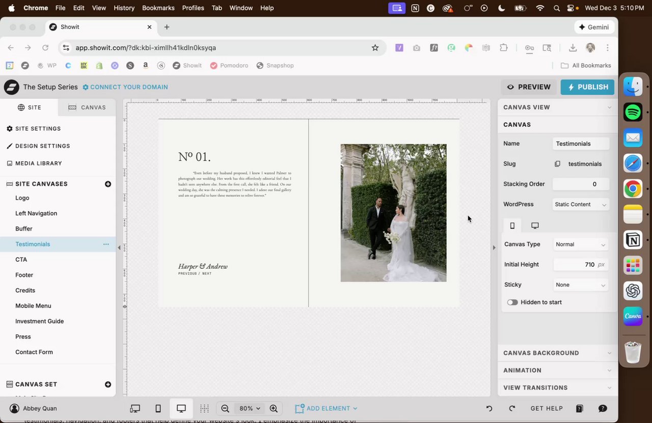Viewport: 652px width, 423px height.
Task: Open the 80% zoom level dropdown
Action: (x=250, y=408)
